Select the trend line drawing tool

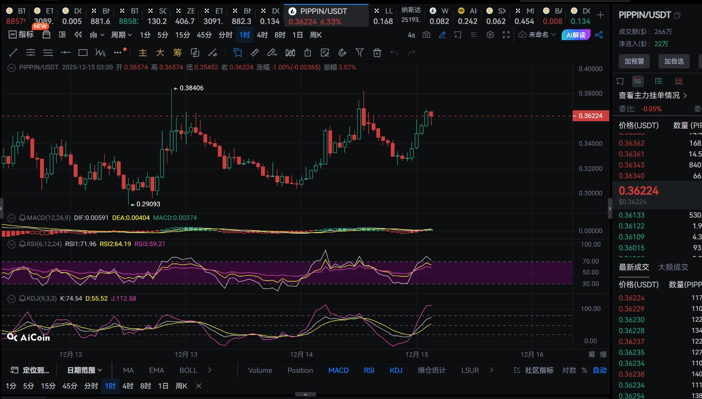(x=13, y=53)
